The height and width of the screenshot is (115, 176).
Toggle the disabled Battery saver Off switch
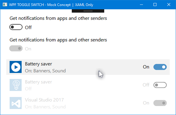coord(160,85)
